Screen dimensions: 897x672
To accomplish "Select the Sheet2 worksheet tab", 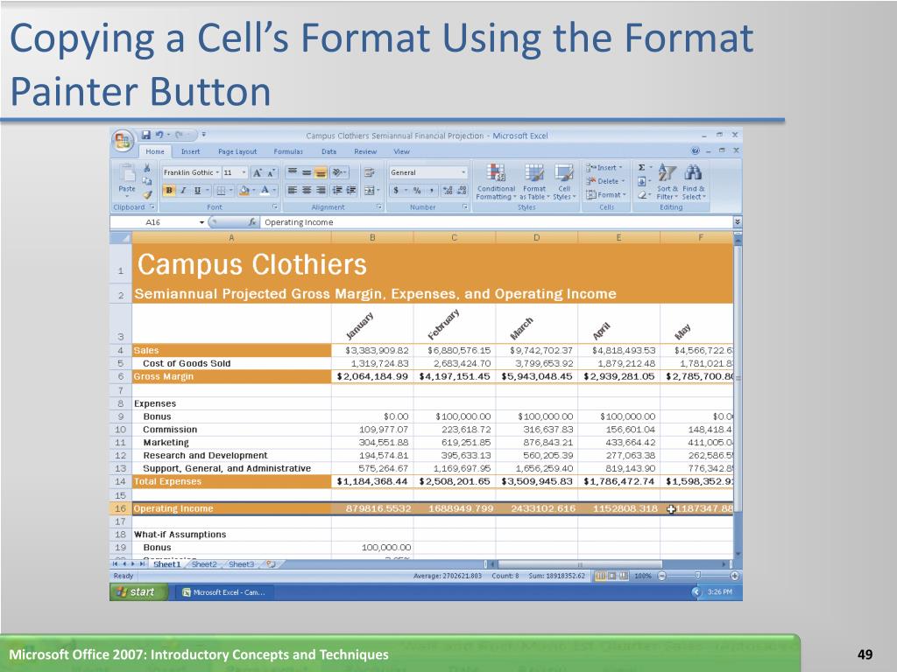I will (204, 564).
